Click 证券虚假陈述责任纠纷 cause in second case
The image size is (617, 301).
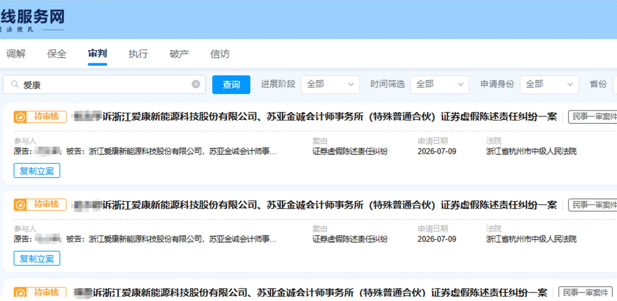point(350,239)
